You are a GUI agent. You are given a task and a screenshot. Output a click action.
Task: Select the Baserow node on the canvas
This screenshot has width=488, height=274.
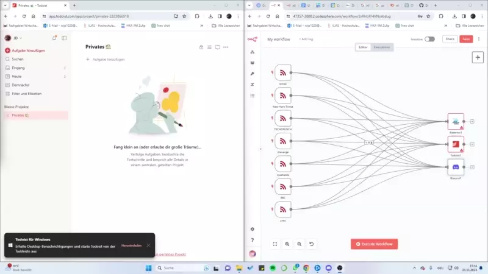[456, 121]
